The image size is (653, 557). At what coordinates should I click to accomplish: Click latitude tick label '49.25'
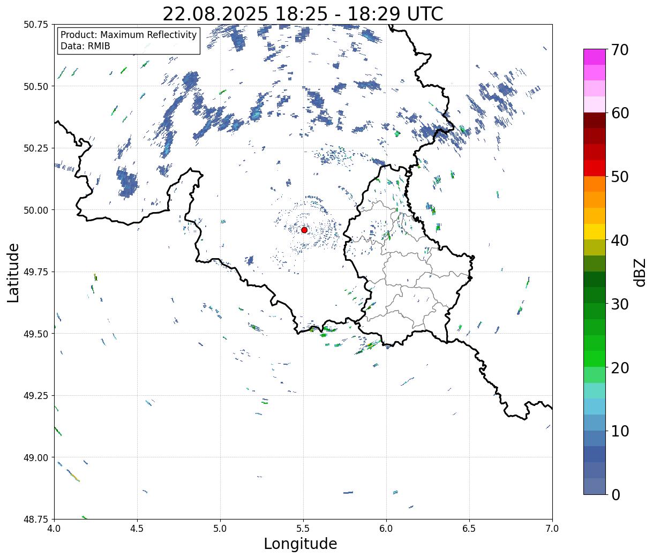(x=36, y=396)
